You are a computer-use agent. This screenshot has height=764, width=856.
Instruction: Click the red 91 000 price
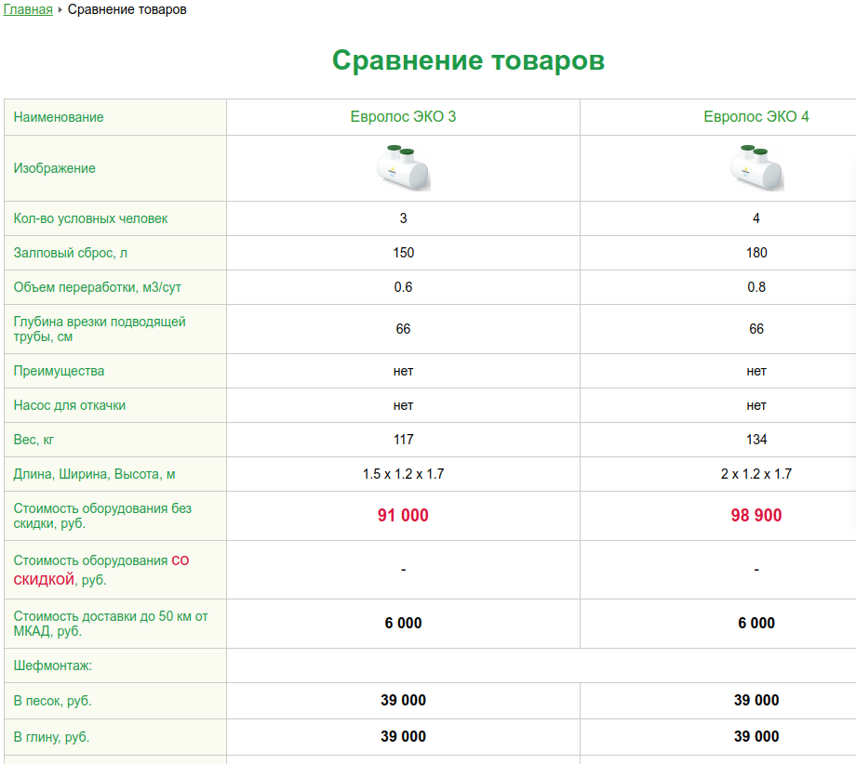tap(403, 515)
